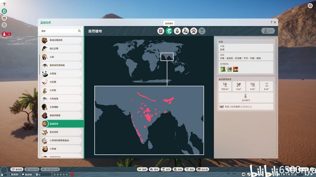Viewport: 316px width, 177px height.
Task: Select the red panda (小熊貓) entry
Action: click(61, 149)
